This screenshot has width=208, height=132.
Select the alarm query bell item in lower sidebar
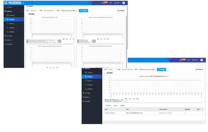pos(92,85)
